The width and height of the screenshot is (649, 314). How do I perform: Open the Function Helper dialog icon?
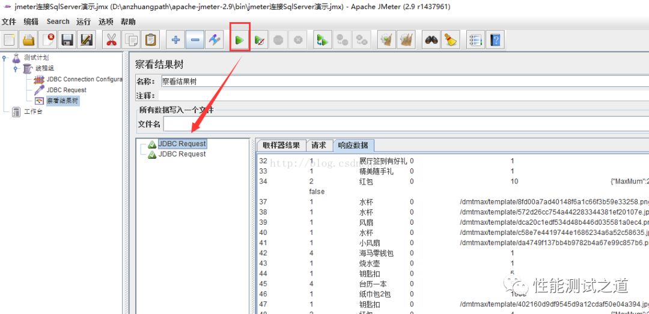[475, 40]
